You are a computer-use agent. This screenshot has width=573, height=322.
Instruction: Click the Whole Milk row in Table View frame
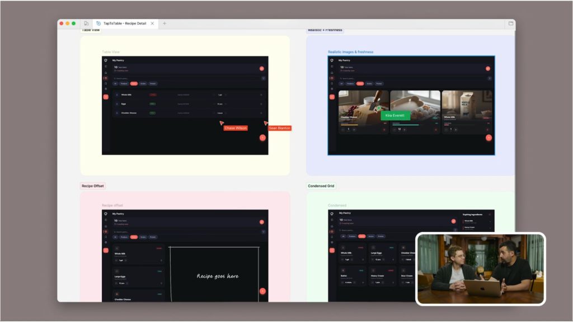[x=189, y=94]
